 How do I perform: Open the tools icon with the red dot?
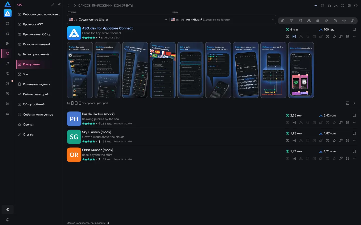[8, 83]
